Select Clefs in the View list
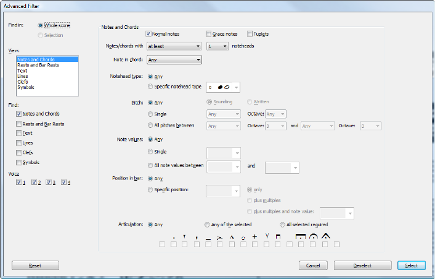The image size is (435, 279). [47, 82]
